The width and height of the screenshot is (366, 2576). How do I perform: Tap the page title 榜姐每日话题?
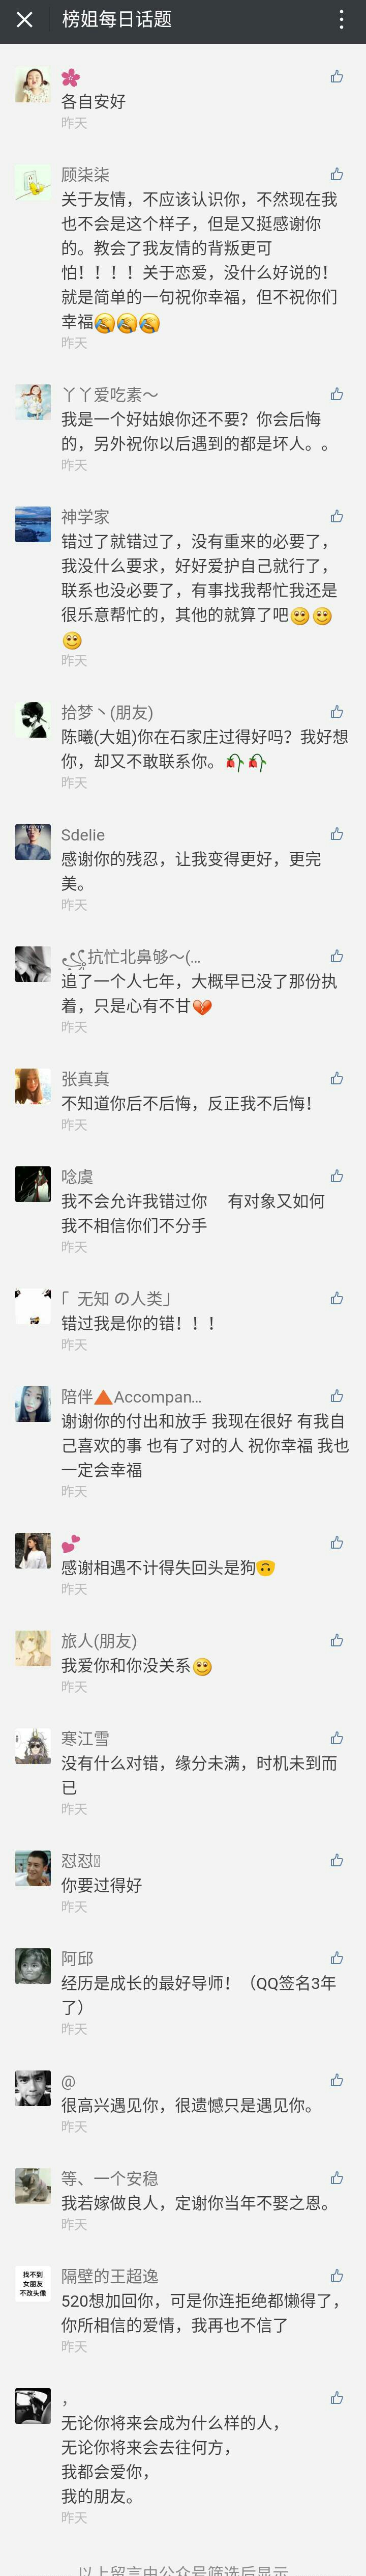[x=117, y=19]
